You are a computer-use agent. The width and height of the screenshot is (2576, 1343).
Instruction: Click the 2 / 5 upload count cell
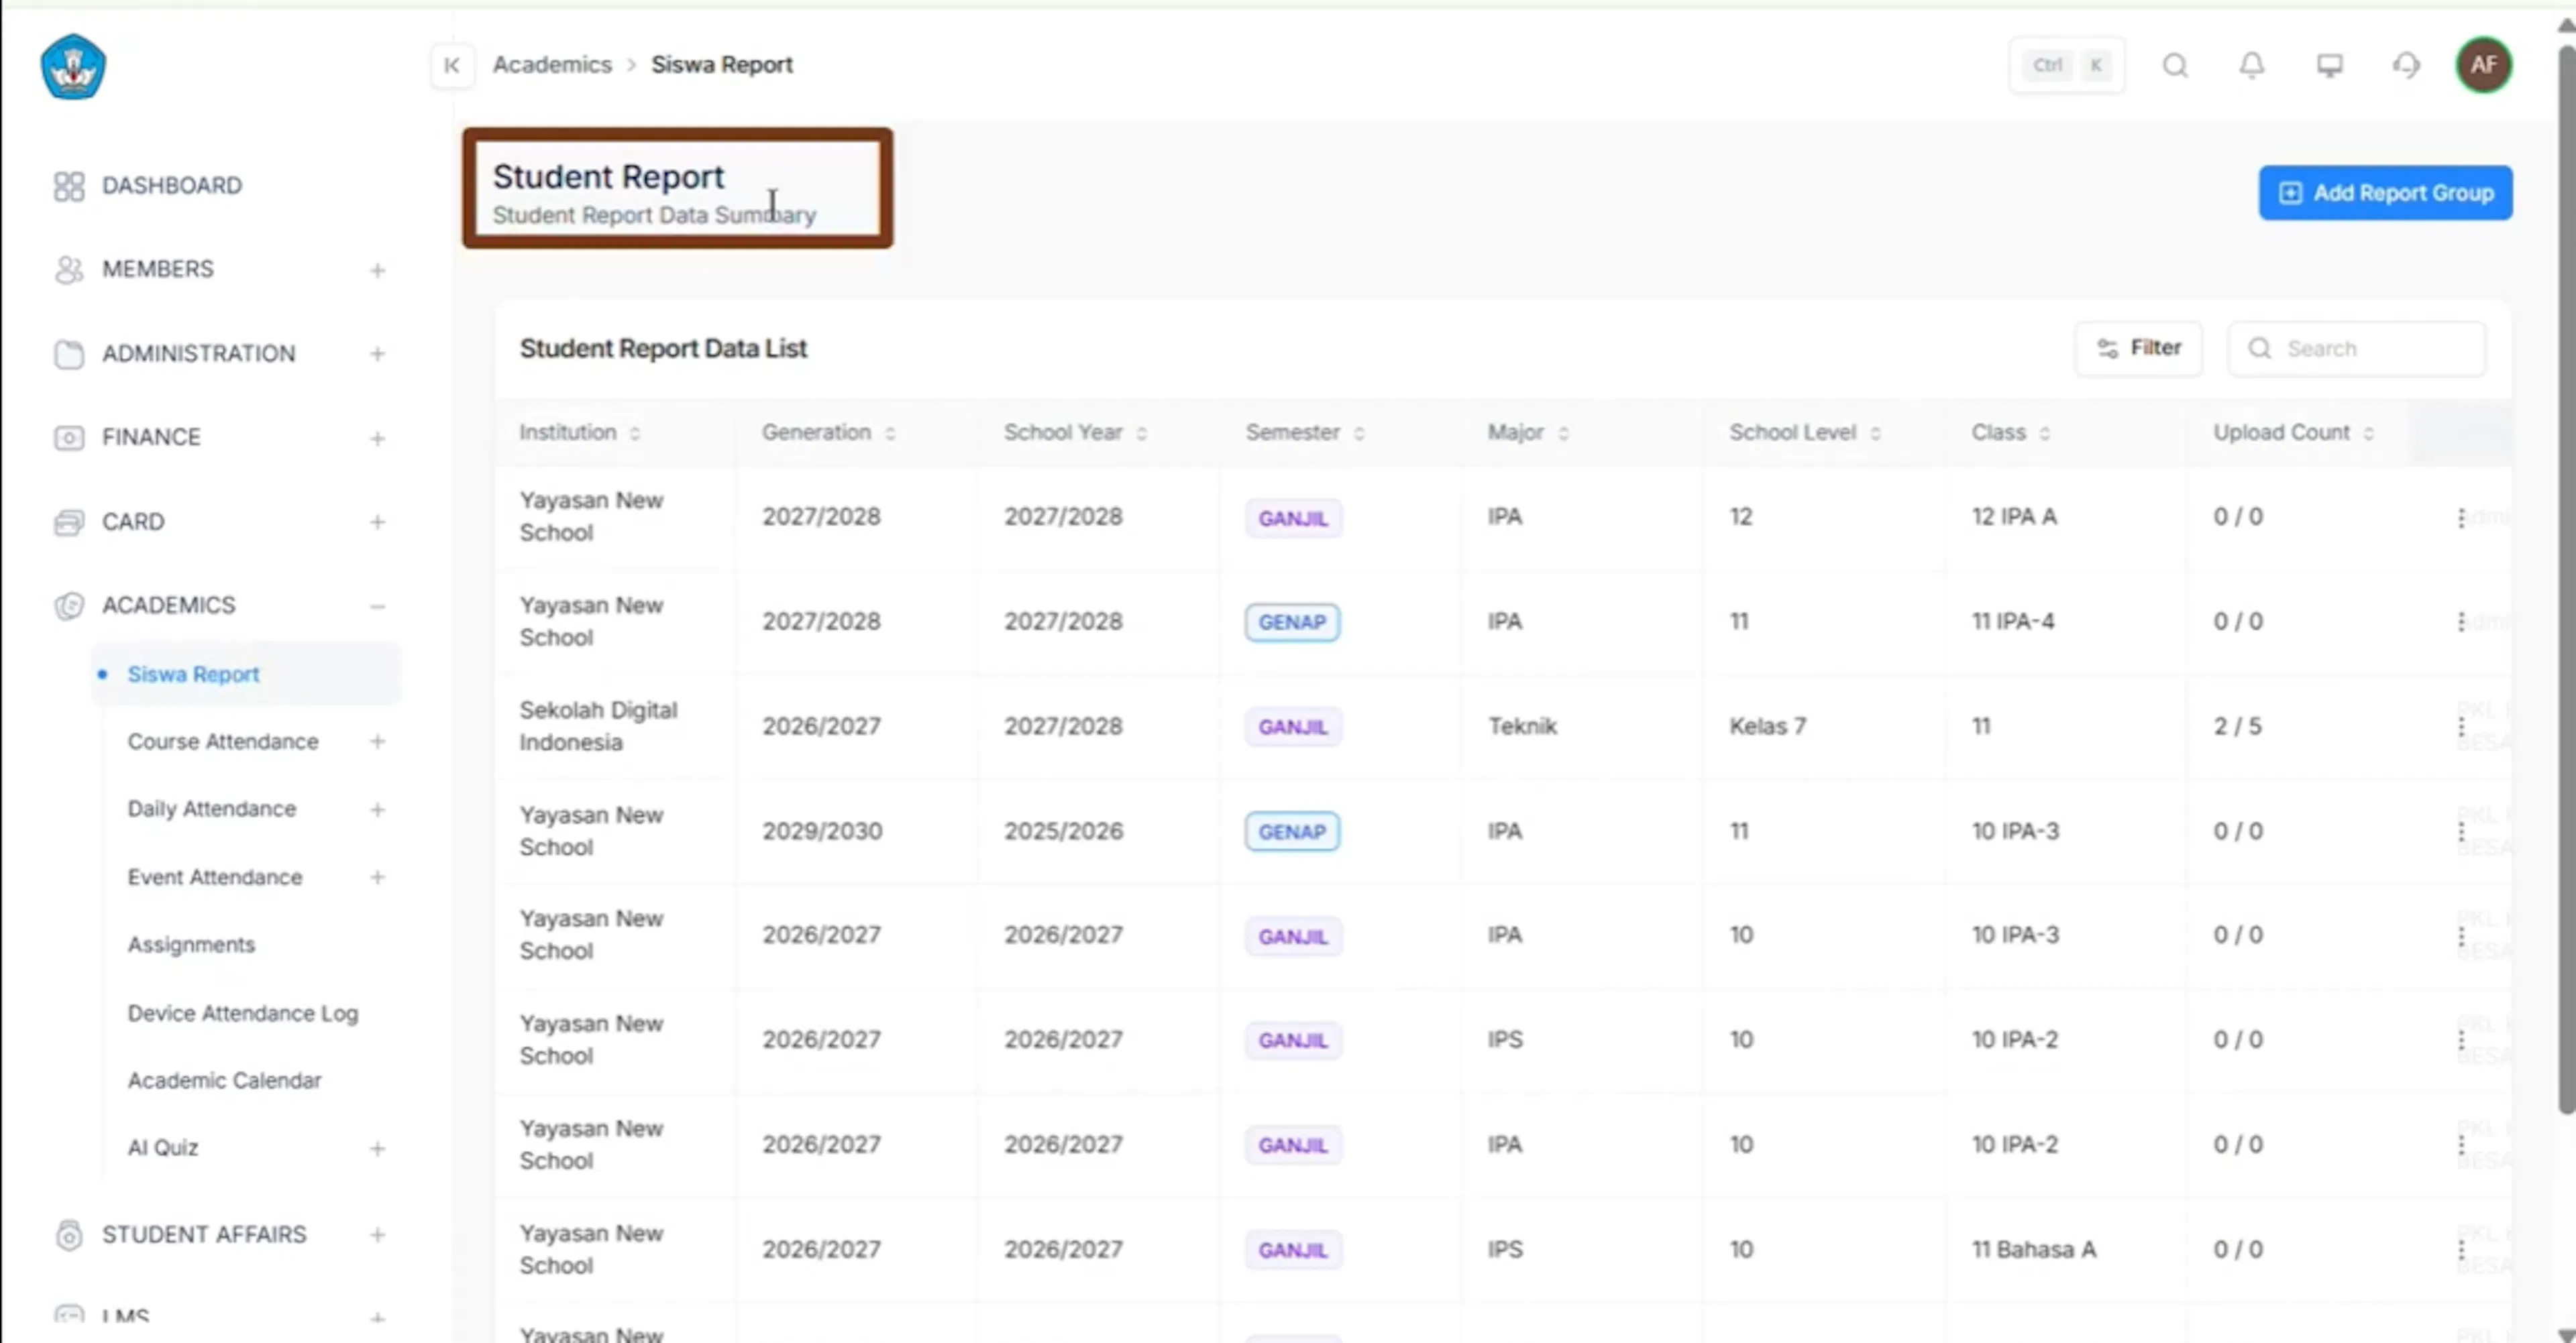click(2237, 726)
